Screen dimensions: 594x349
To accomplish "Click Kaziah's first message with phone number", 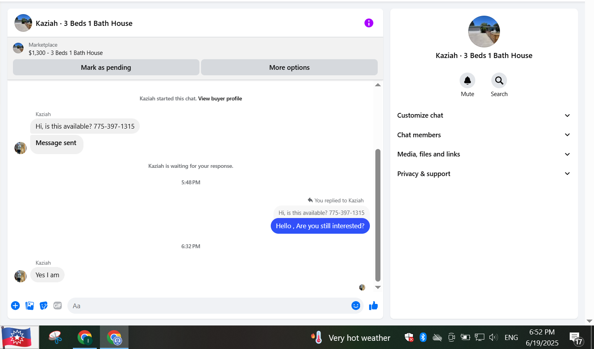I will tap(85, 126).
